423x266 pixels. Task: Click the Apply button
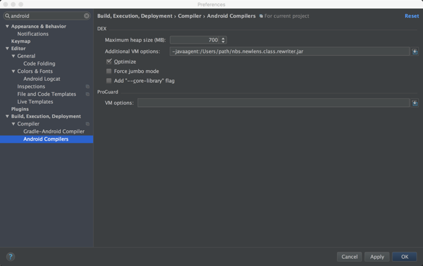[x=376, y=256]
